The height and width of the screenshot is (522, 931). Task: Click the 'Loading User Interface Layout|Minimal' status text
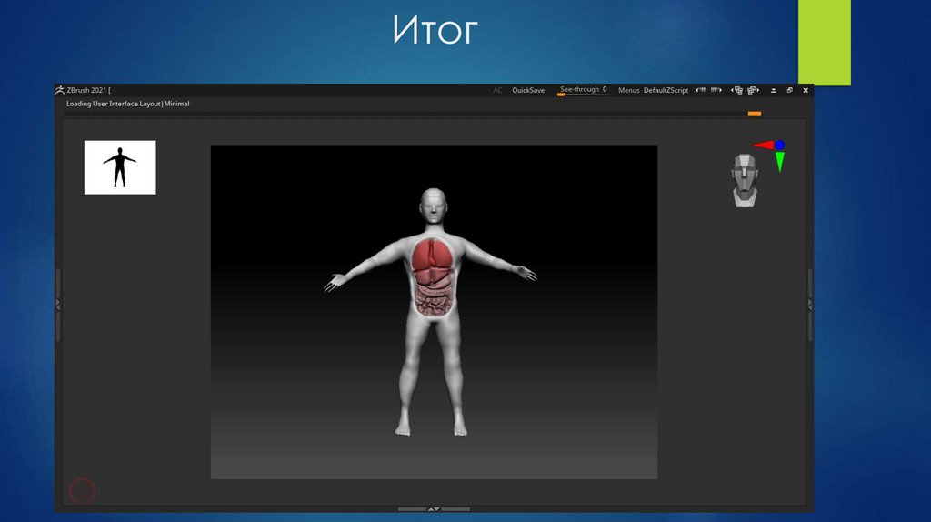(127, 104)
